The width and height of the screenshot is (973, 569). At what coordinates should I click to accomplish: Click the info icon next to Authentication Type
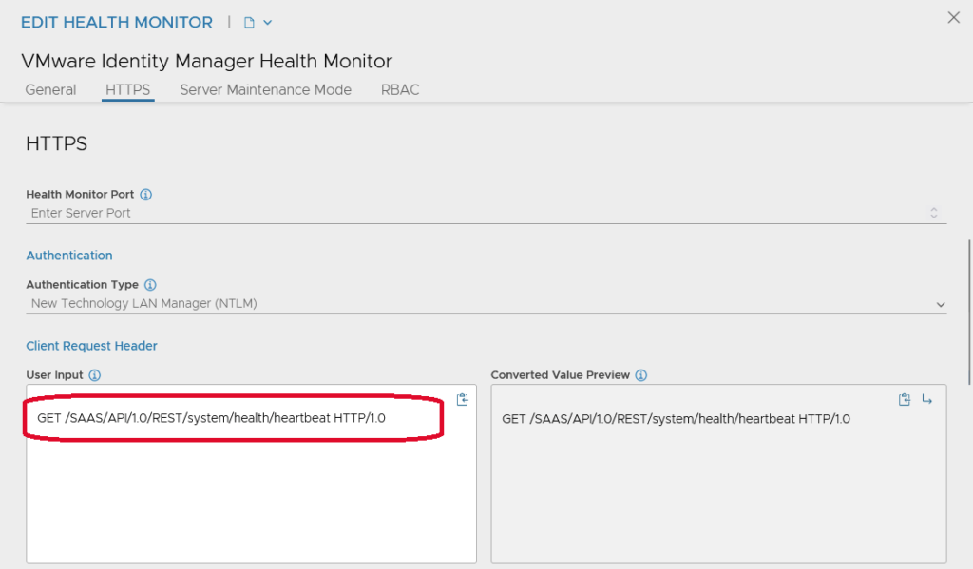151,285
